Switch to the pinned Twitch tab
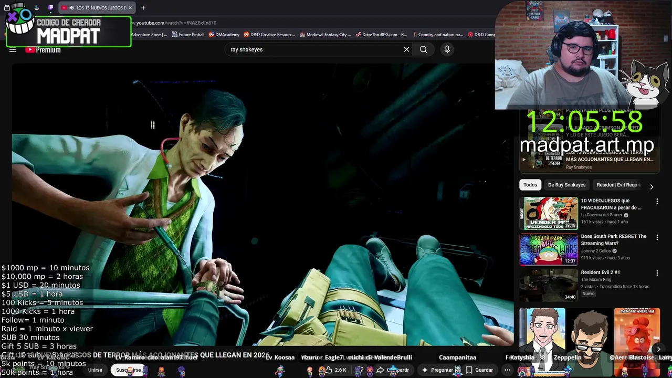This screenshot has height=378, width=672. (50, 8)
